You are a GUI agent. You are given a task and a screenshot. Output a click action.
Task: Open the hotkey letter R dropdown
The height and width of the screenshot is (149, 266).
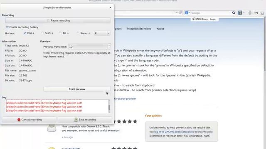[102, 33]
